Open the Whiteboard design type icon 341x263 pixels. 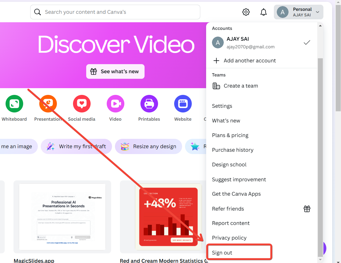point(14,104)
